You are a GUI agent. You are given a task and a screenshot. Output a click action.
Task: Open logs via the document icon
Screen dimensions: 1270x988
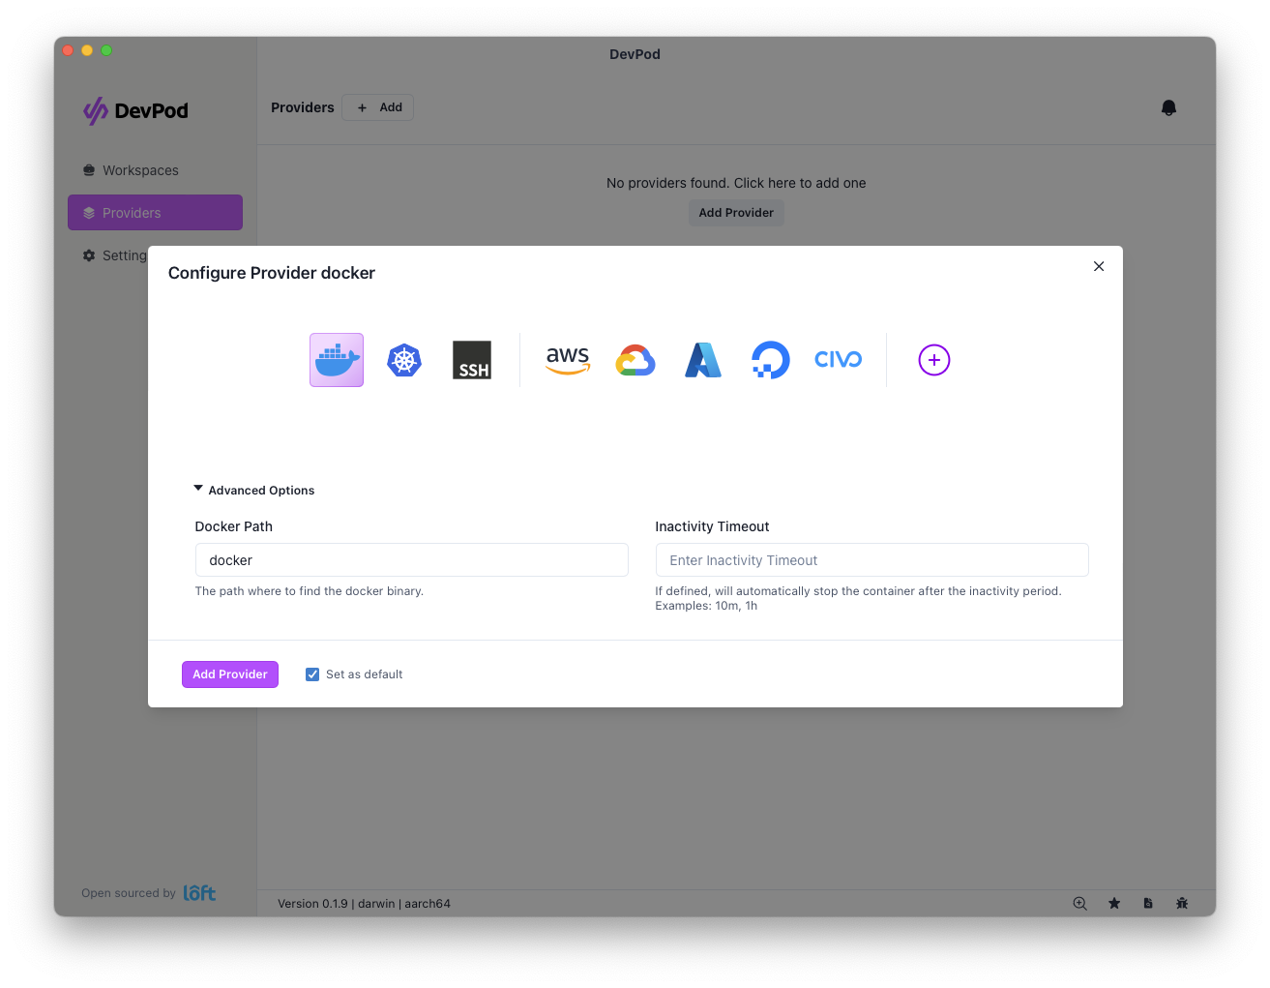1148,903
